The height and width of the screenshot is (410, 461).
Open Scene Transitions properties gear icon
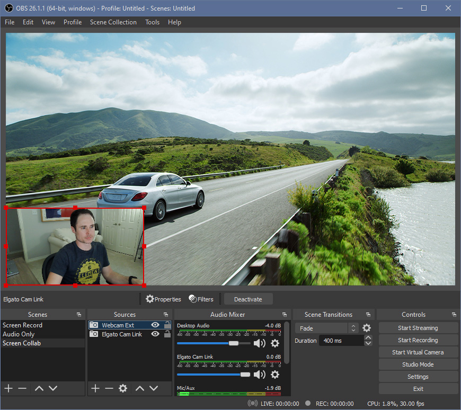[366, 328]
